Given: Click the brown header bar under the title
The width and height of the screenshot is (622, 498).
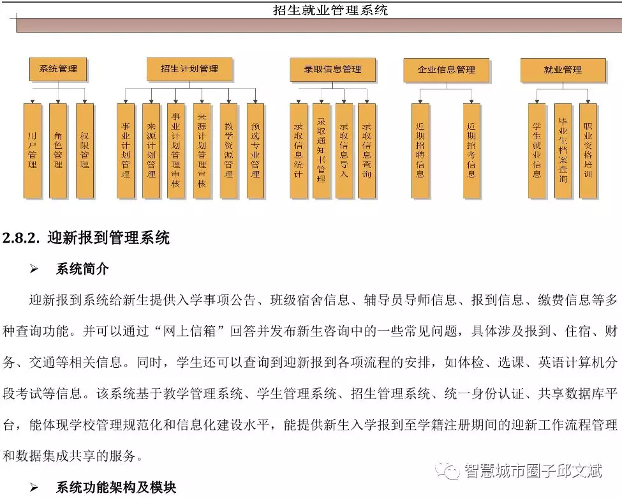Looking at the screenshot, I should tap(319, 25).
